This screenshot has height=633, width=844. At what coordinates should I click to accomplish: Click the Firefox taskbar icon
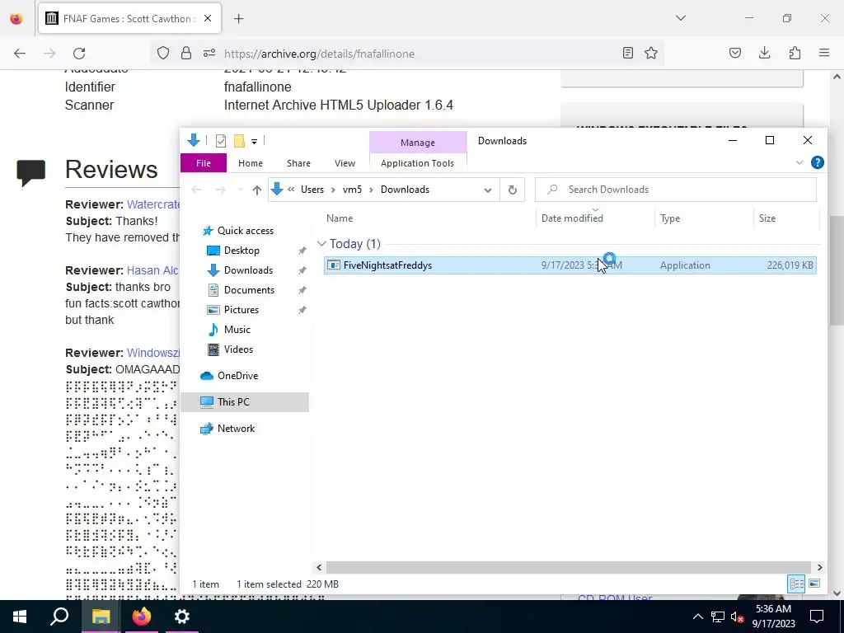coord(142,617)
